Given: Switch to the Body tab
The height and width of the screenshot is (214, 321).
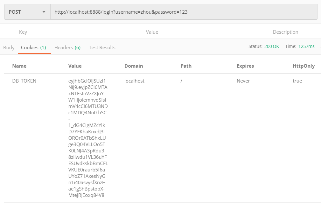Looking at the screenshot, I should (x=9, y=47).
